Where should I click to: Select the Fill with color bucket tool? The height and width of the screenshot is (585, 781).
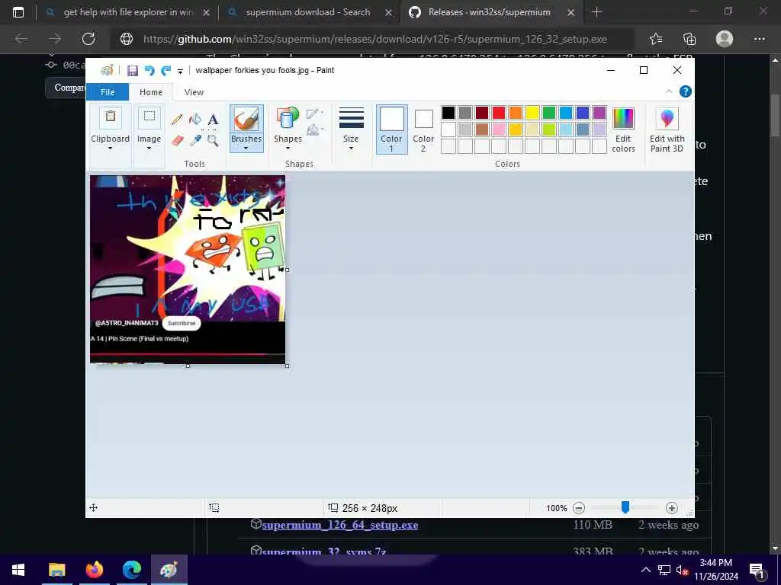(x=195, y=120)
